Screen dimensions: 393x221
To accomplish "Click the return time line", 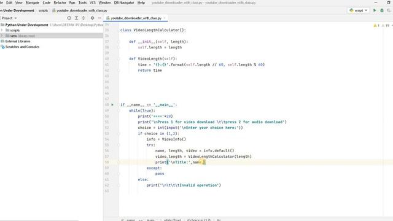I will click(150, 71).
